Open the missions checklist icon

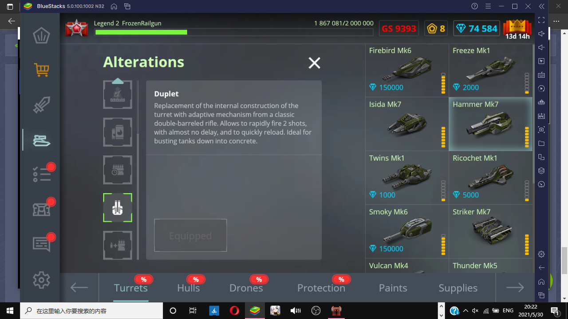click(x=41, y=174)
